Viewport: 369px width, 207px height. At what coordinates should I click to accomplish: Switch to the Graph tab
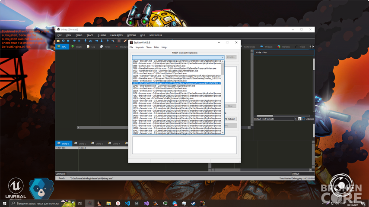[76, 47]
